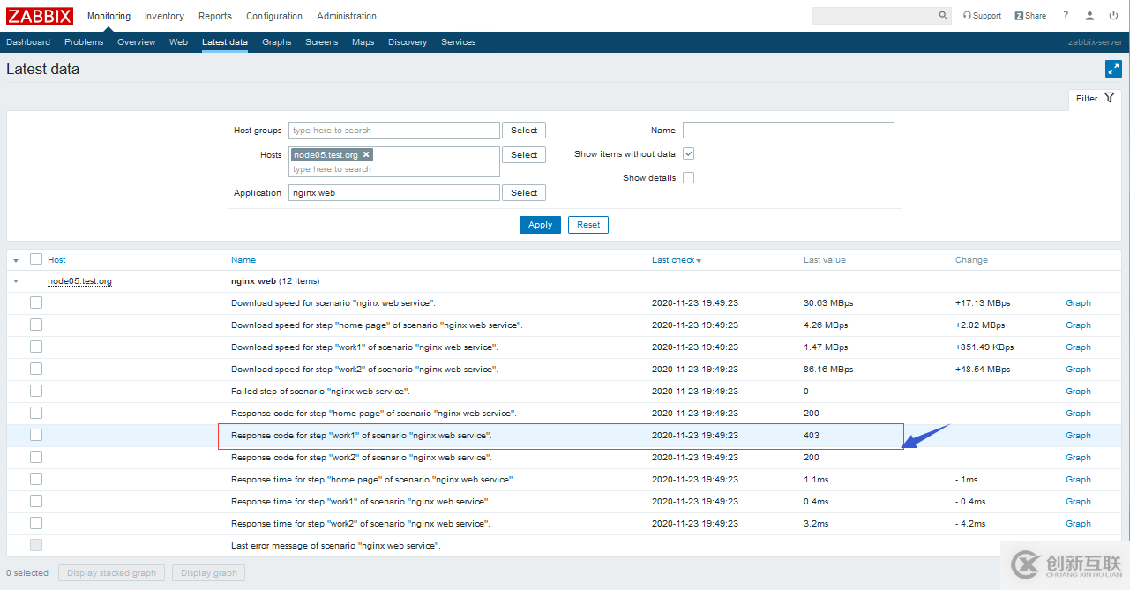Switch to the Discovery submenu
The image size is (1130, 590).
pyautogui.click(x=408, y=41)
